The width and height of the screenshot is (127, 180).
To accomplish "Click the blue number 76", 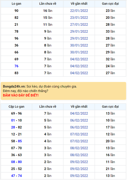I will [x=16, y=66].
